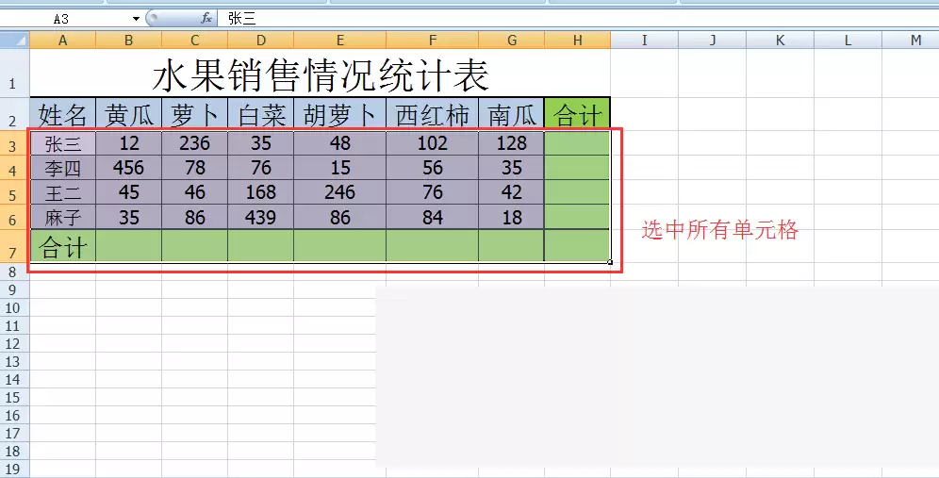The width and height of the screenshot is (939, 478).
Task: Select row 2 header
Action: coord(14,113)
